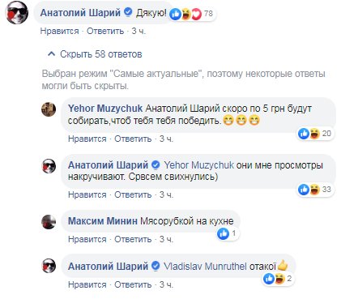The height and width of the screenshot is (299, 358).
Task: Click the 78 reactions on the Дякую! comment
Action: [192, 14]
